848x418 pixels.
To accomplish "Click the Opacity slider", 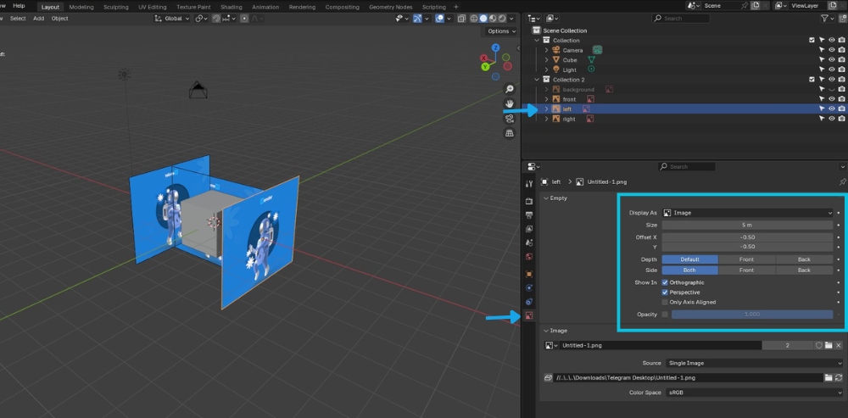I will 751,314.
